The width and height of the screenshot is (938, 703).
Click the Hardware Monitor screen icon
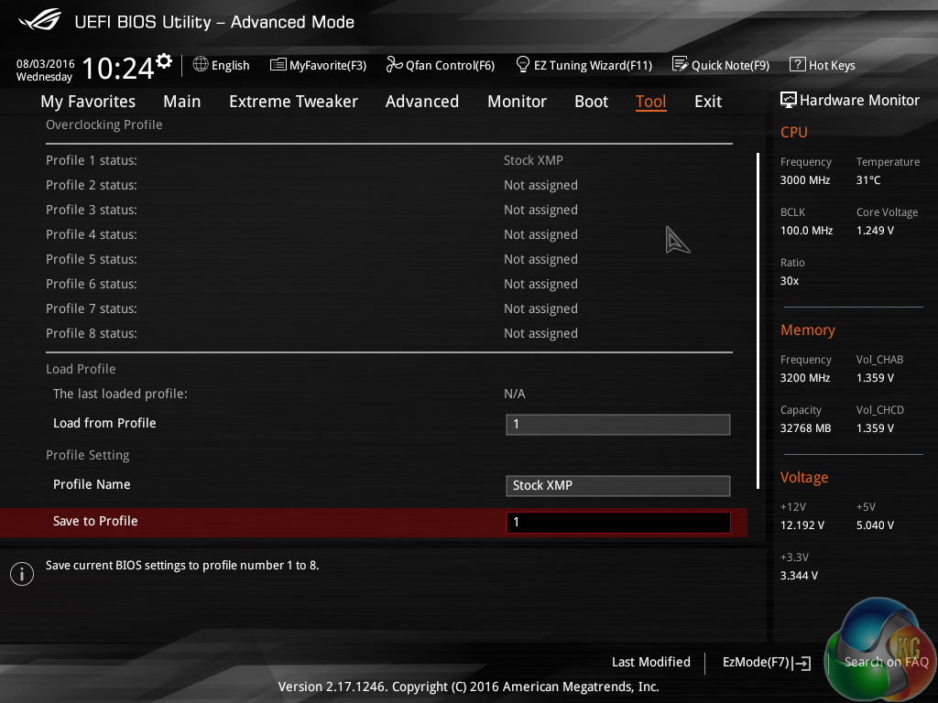click(x=789, y=100)
